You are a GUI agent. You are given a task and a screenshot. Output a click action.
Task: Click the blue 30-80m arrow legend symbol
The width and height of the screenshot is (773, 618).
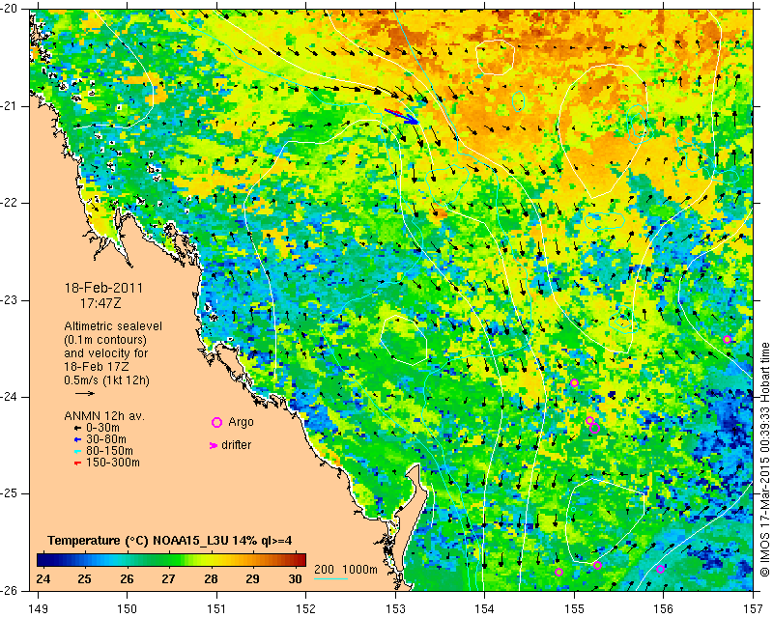[x=76, y=439]
